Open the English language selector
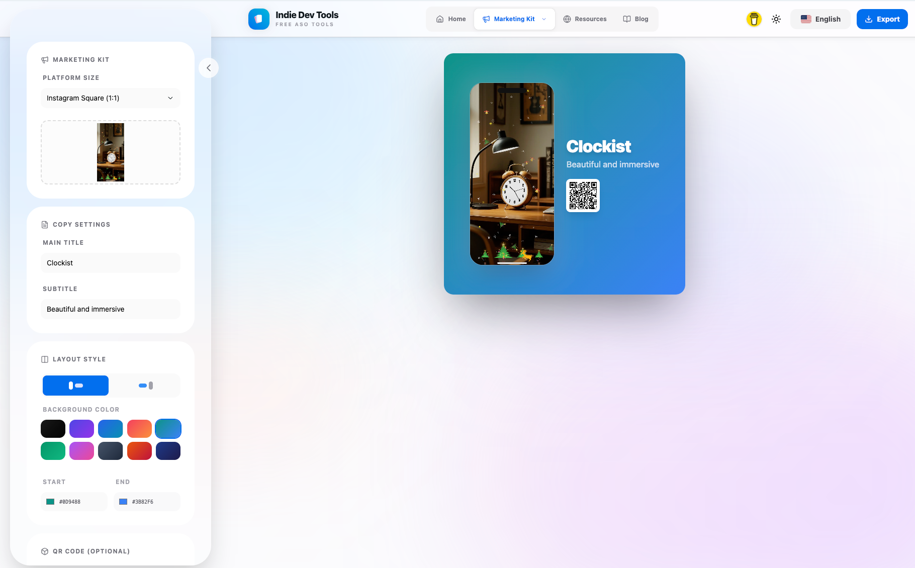Image resolution: width=915 pixels, height=568 pixels. 820,19
